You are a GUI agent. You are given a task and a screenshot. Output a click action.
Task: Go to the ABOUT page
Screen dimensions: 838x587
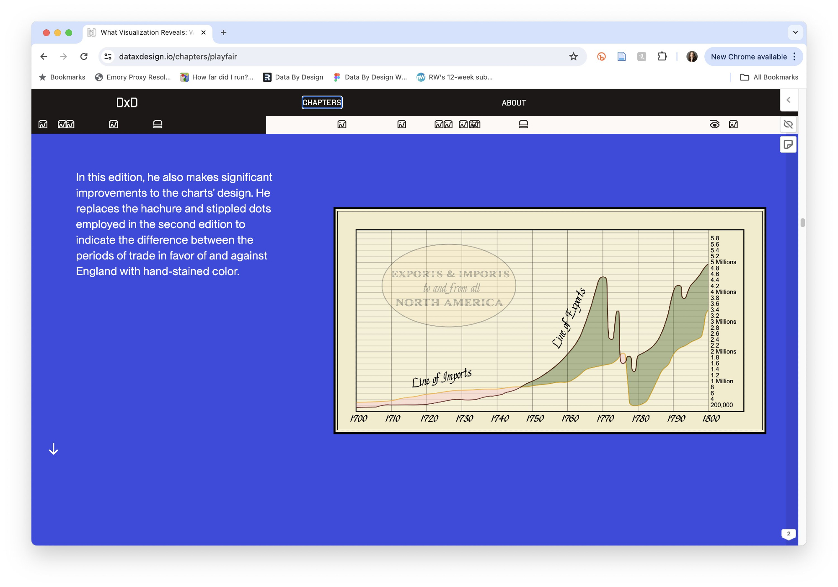point(514,103)
